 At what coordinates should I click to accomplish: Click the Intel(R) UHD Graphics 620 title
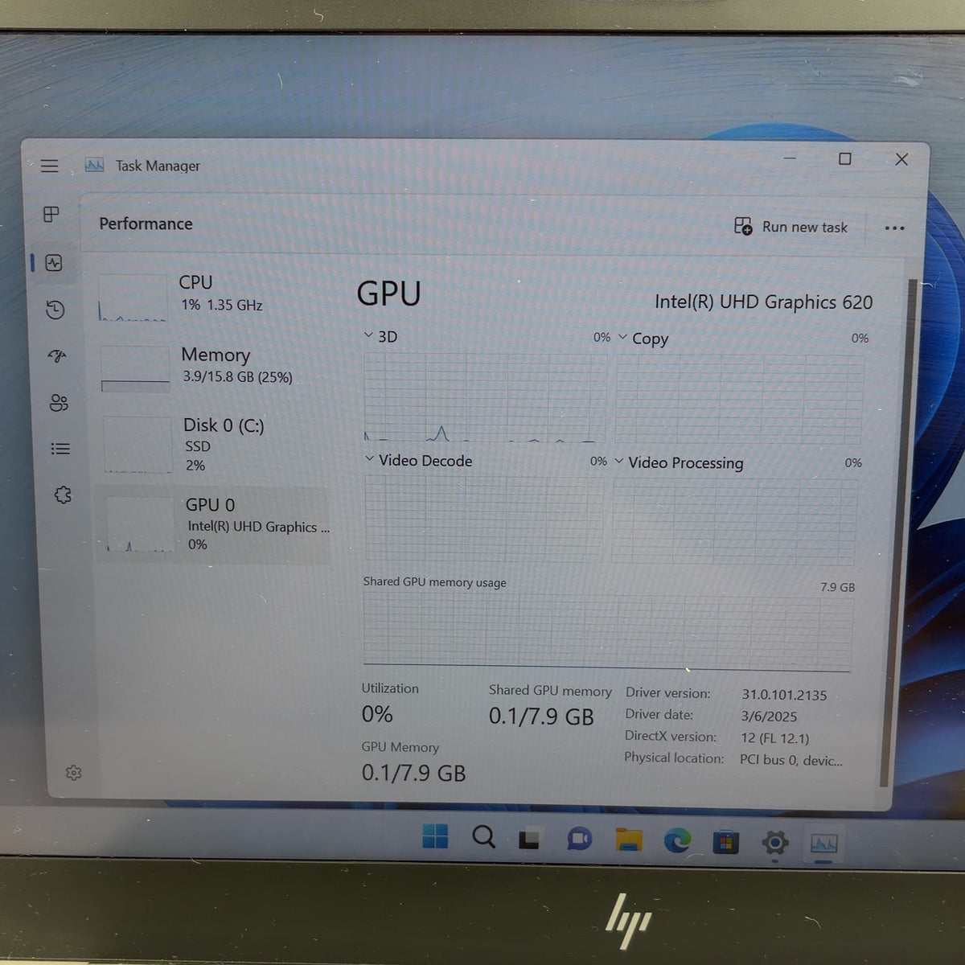763,302
